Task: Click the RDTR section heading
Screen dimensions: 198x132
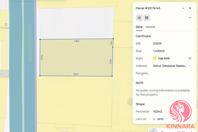Action: (x=139, y=83)
